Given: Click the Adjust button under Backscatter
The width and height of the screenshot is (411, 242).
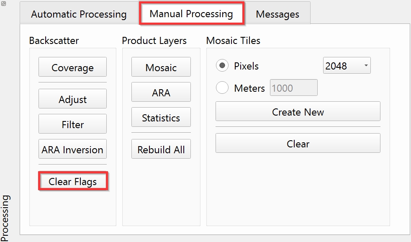Looking at the screenshot, I should point(72,99).
